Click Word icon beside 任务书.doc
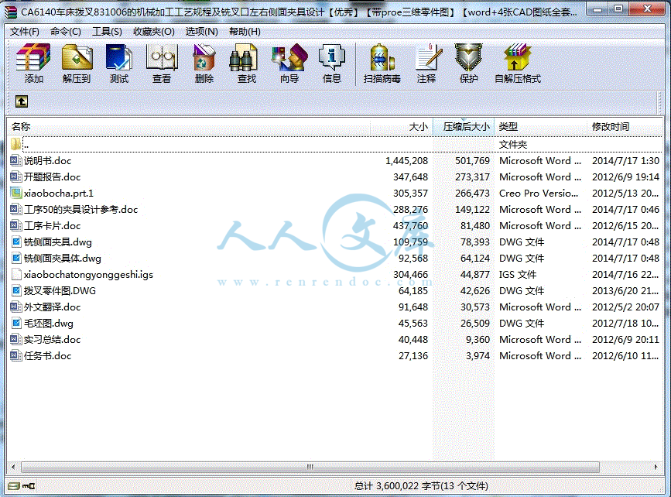Image resolution: width=671 pixels, height=497 pixels. (x=15, y=356)
